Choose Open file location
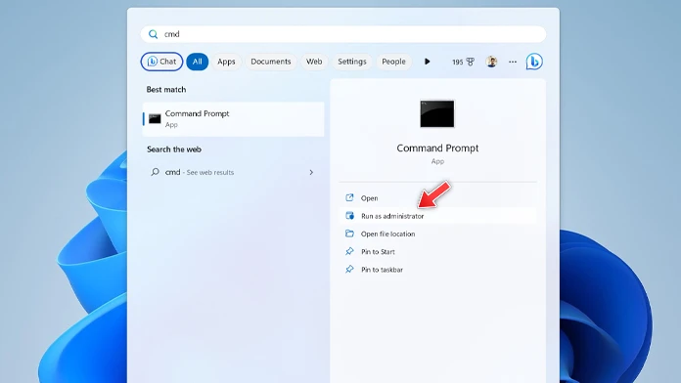The image size is (681, 383). (437, 234)
